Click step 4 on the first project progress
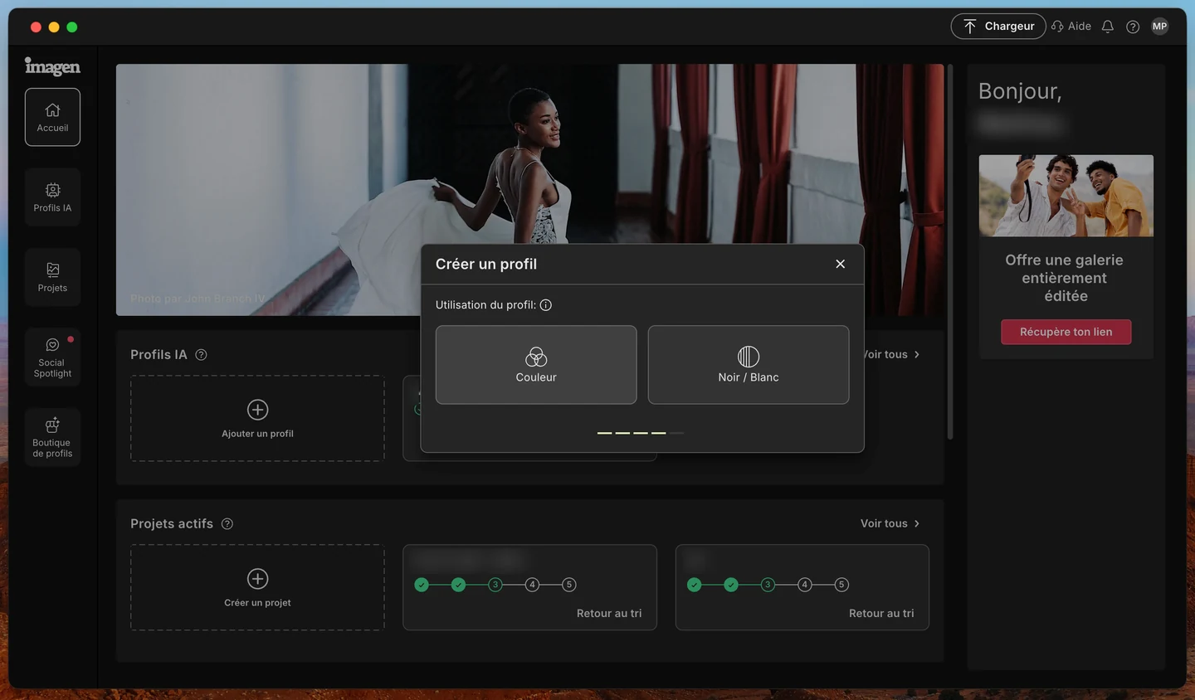Screen dimensions: 1195x700 [532, 585]
